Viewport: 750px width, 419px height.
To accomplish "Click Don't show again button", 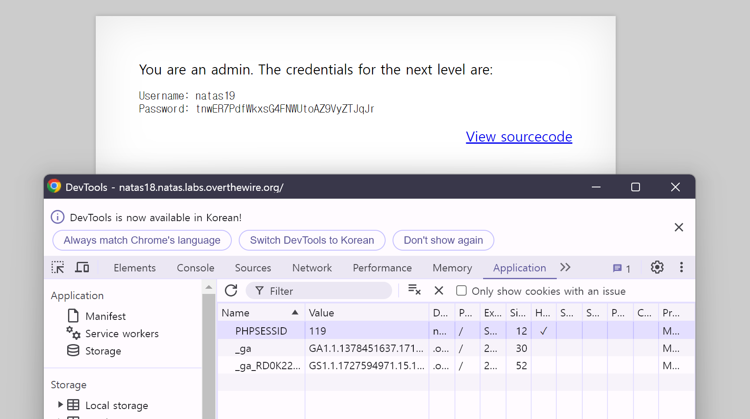I will [x=443, y=240].
